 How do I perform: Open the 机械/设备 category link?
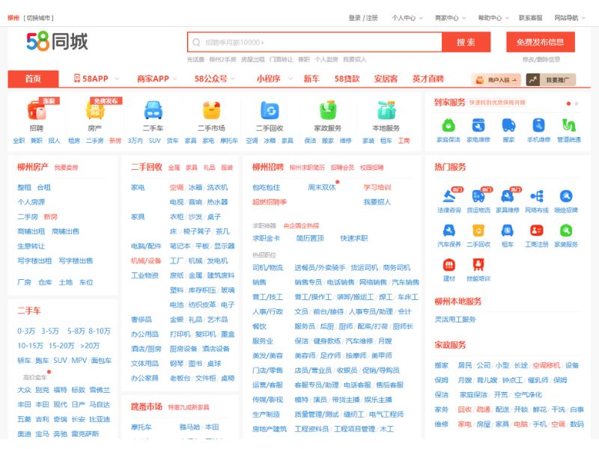[x=146, y=260]
